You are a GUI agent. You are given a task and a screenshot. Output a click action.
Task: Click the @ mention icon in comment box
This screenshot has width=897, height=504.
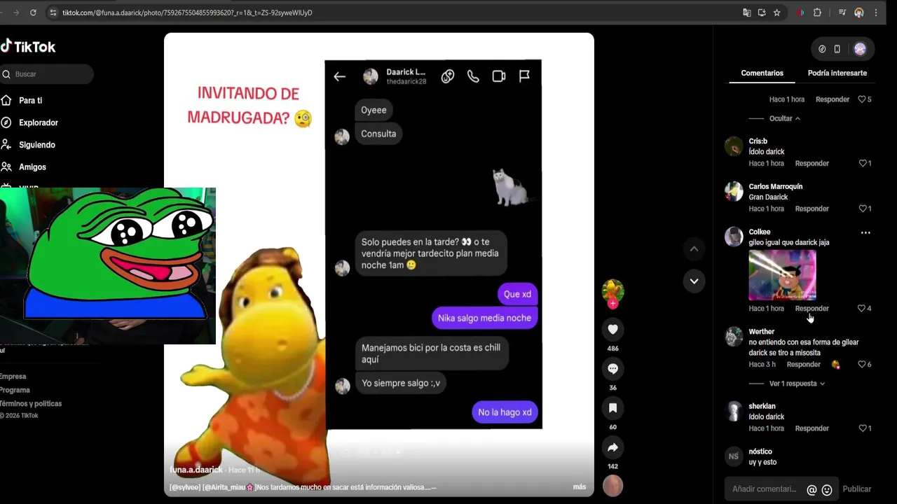812,490
